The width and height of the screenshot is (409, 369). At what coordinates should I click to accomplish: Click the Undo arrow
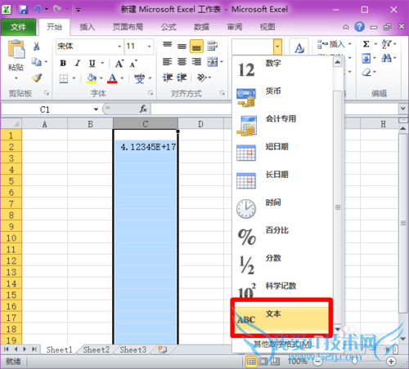coord(38,10)
